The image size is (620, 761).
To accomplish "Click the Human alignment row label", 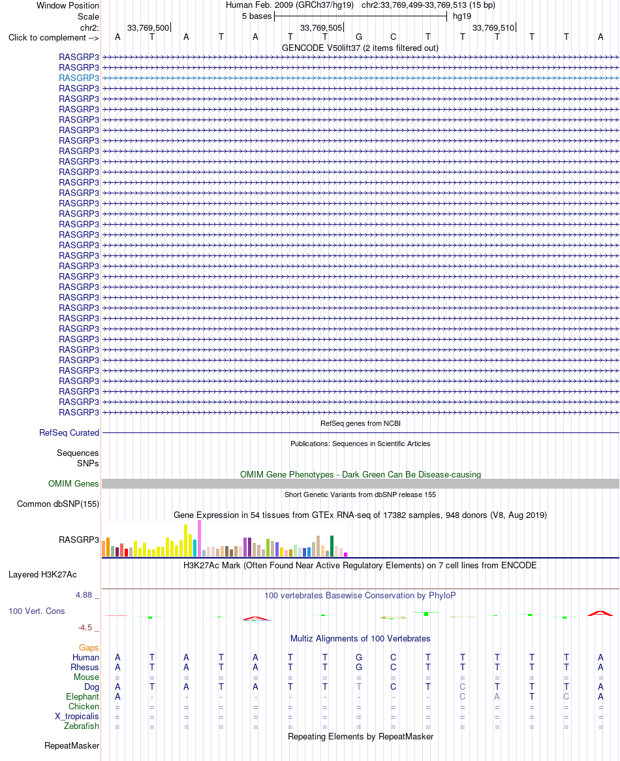I will coord(85,658).
